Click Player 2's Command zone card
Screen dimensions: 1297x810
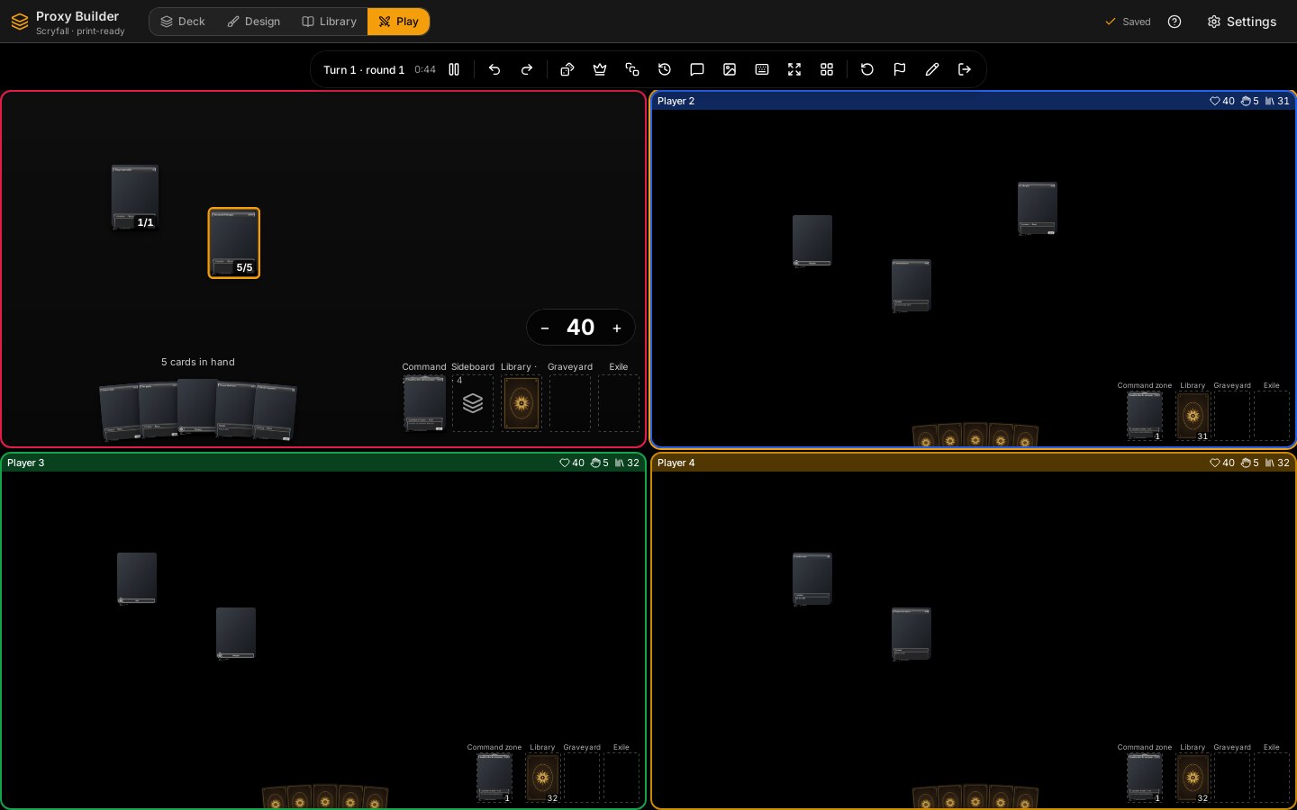tap(1145, 416)
